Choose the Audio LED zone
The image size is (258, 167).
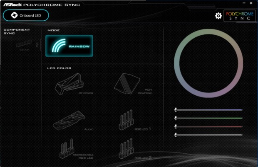[73, 121]
